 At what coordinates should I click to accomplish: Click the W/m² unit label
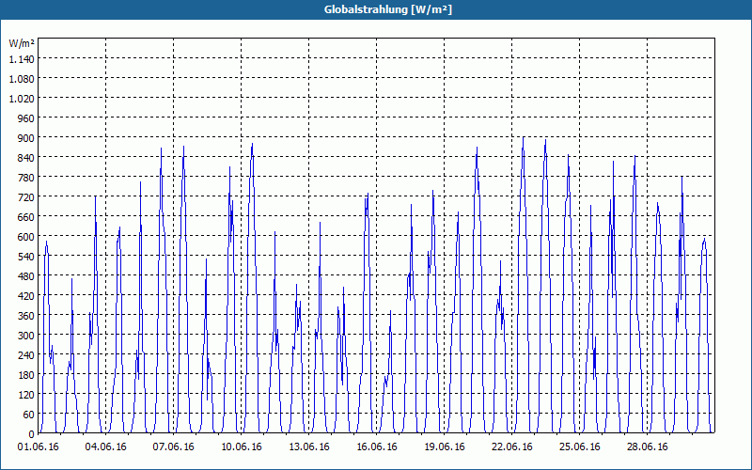click(22, 43)
